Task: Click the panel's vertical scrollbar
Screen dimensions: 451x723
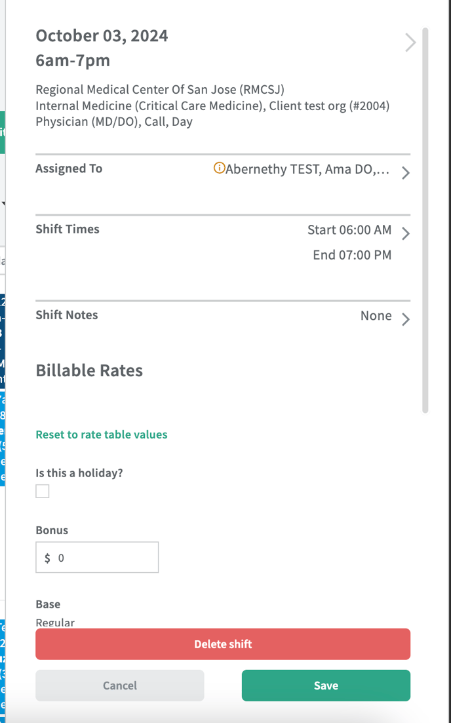Action: [x=425, y=220]
